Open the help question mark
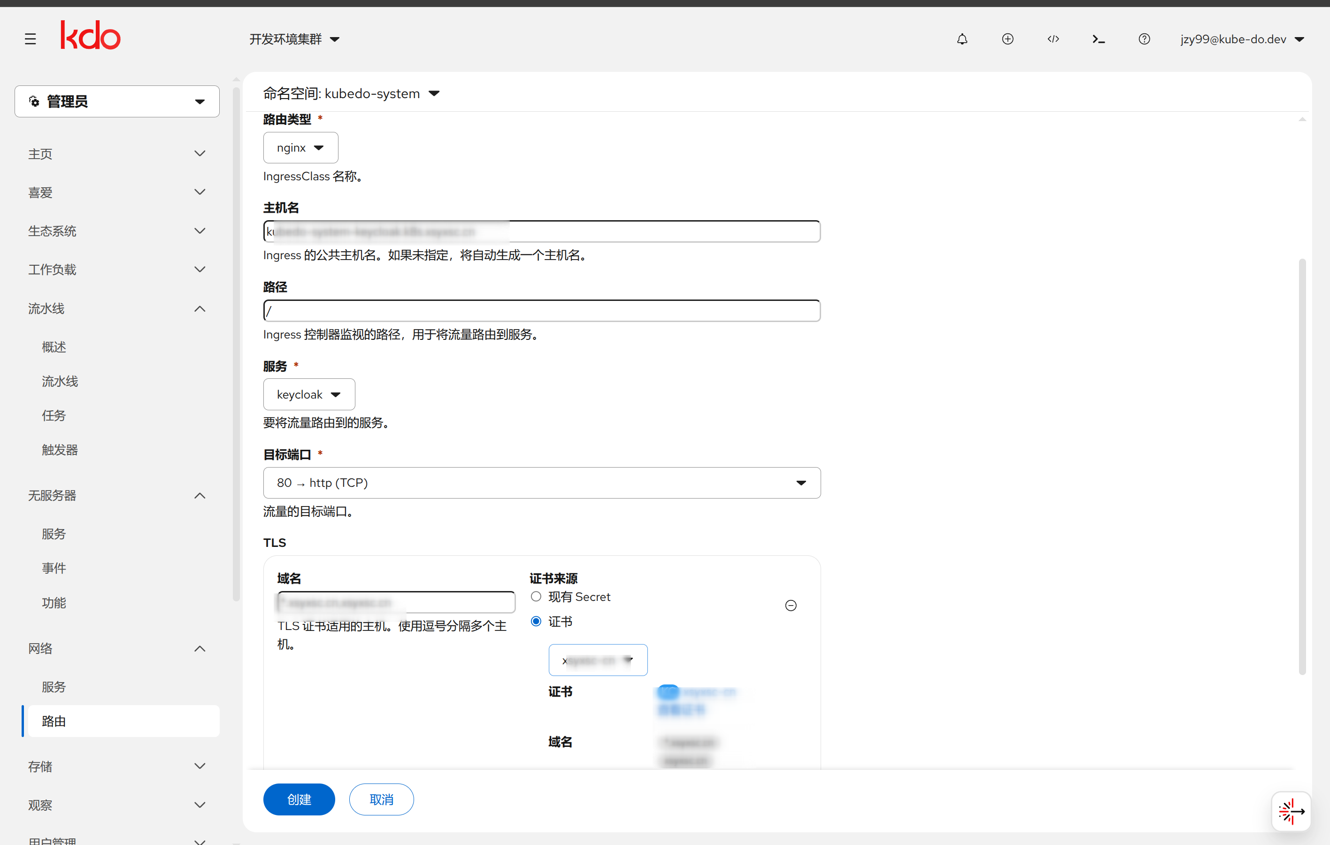This screenshot has height=845, width=1330. [x=1145, y=39]
